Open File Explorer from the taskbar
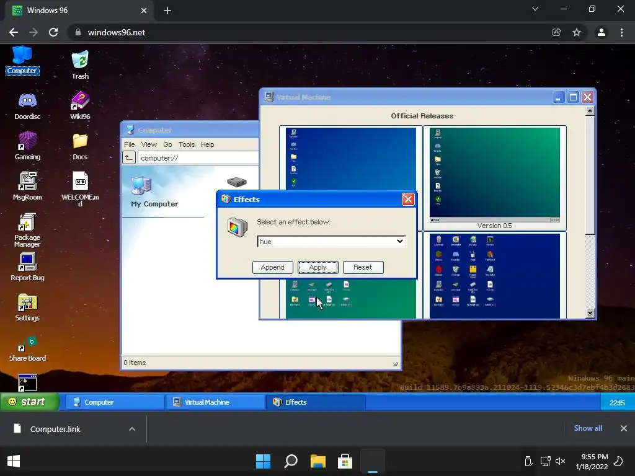The image size is (635, 476). (x=318, y=461)
